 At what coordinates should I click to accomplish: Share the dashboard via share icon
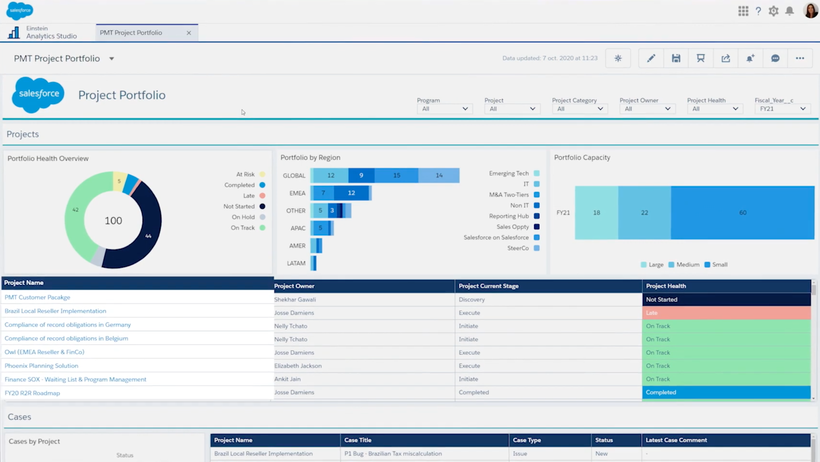726,58
